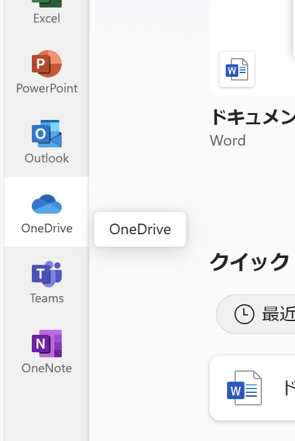Click the クイック section heading
The width and height of the screenshot is (295, 441).
tap(249, 262)
